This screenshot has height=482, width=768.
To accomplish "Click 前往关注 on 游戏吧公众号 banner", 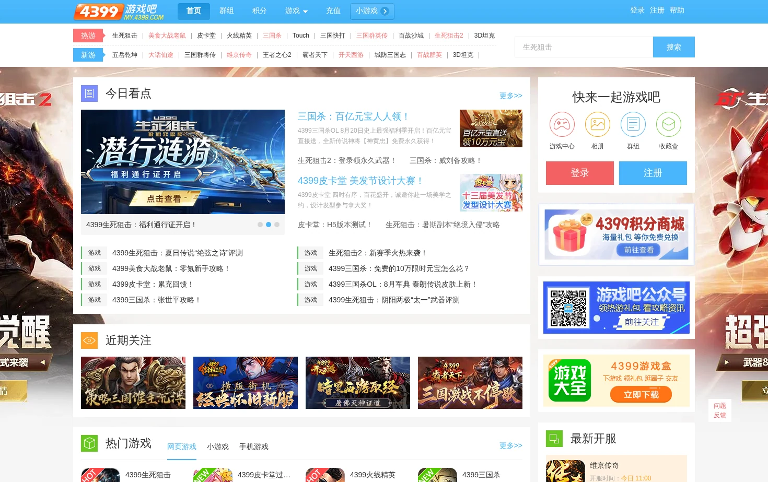I will point(642,322).
